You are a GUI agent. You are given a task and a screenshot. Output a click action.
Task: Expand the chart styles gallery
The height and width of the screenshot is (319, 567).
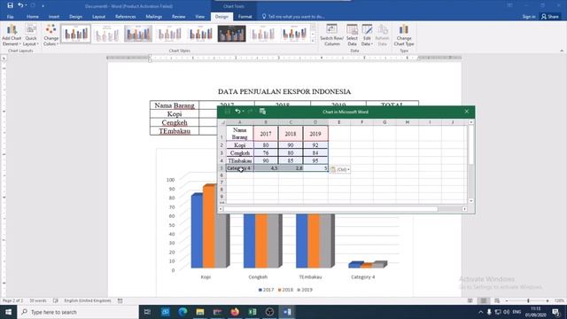[313, 40]
